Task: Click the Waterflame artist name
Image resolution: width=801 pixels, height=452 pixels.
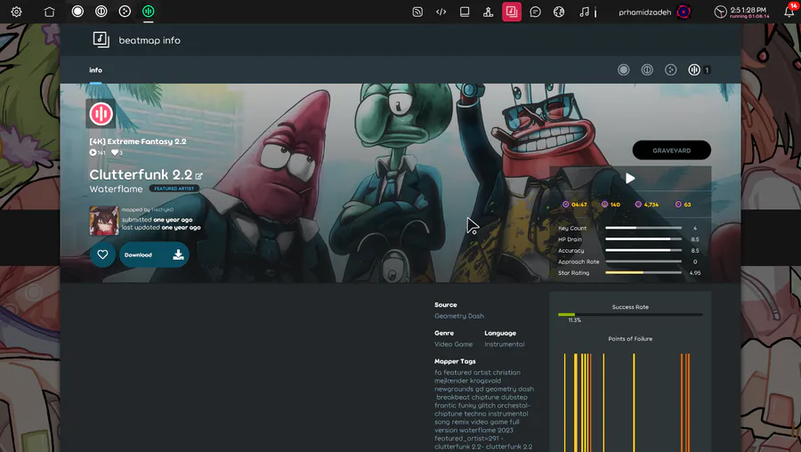Action: coord(116,189)
